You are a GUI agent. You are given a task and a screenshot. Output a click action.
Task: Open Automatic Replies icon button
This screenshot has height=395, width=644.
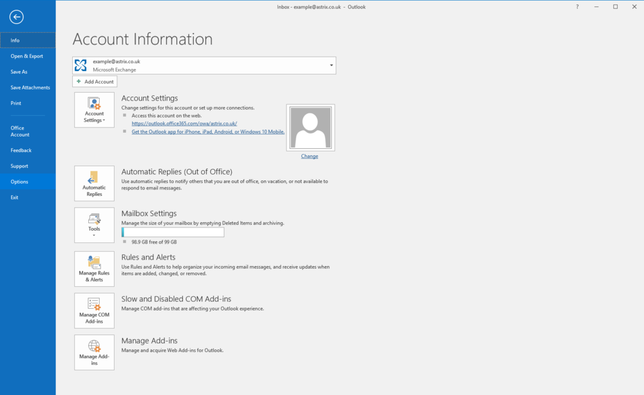coord(94,183)
